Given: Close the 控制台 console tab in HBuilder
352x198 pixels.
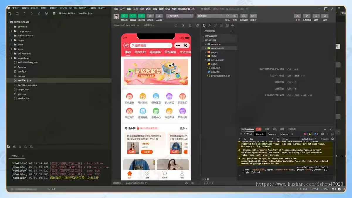Looking at the screenshot, I should (23, 156).
